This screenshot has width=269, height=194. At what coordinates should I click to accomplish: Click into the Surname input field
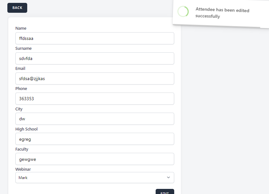pyautogui.click(x=95, y=58)
